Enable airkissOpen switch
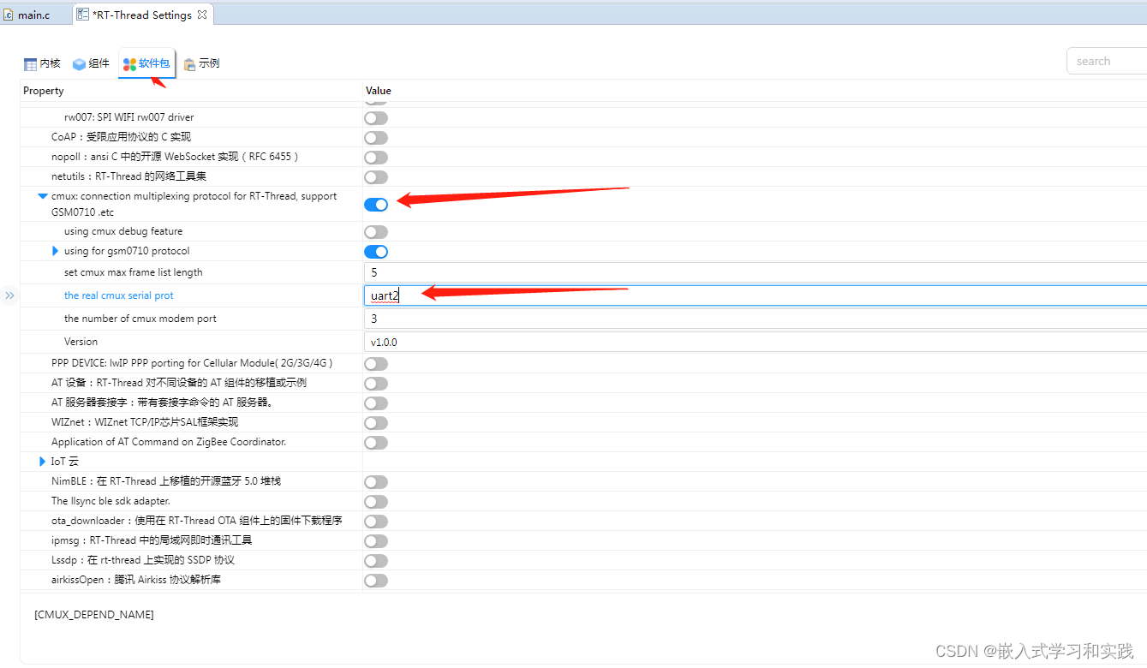This screenshot has width=1147, height=668. (x=376, y=581)
